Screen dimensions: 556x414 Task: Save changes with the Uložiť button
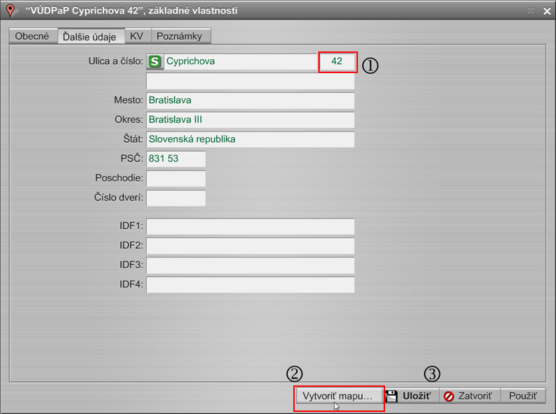[x=411, y=396]
